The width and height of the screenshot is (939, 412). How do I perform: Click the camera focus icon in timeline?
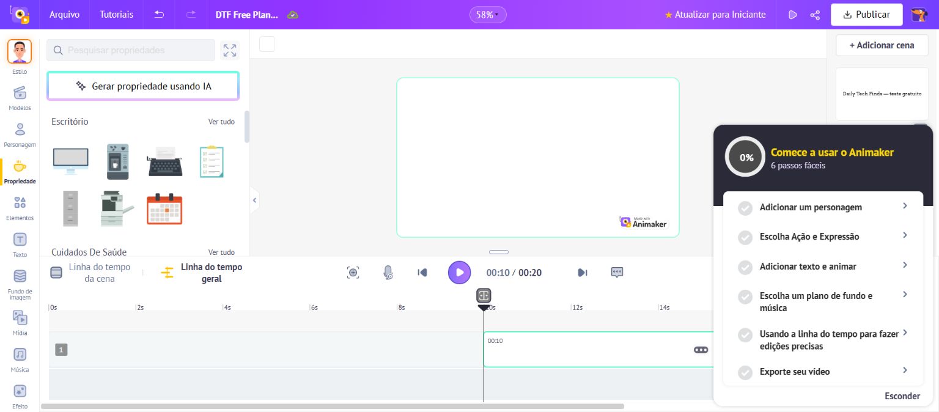[353, 273]
